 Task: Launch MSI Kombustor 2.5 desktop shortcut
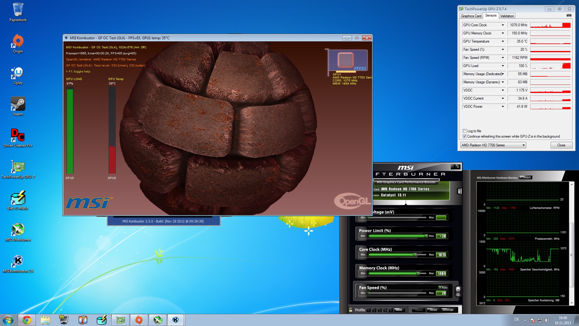point(18,263)
